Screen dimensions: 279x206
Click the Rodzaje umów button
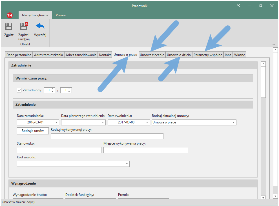(33, 131)
